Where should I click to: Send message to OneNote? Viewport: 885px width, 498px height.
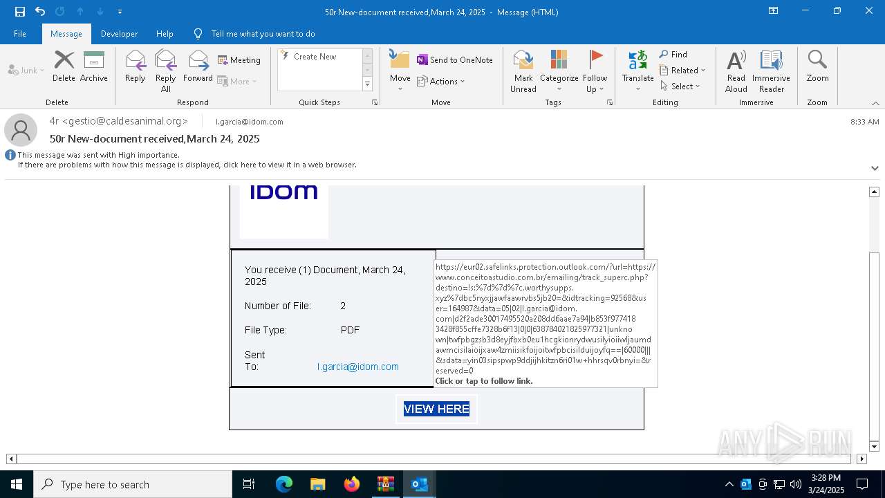coord(455,60)
